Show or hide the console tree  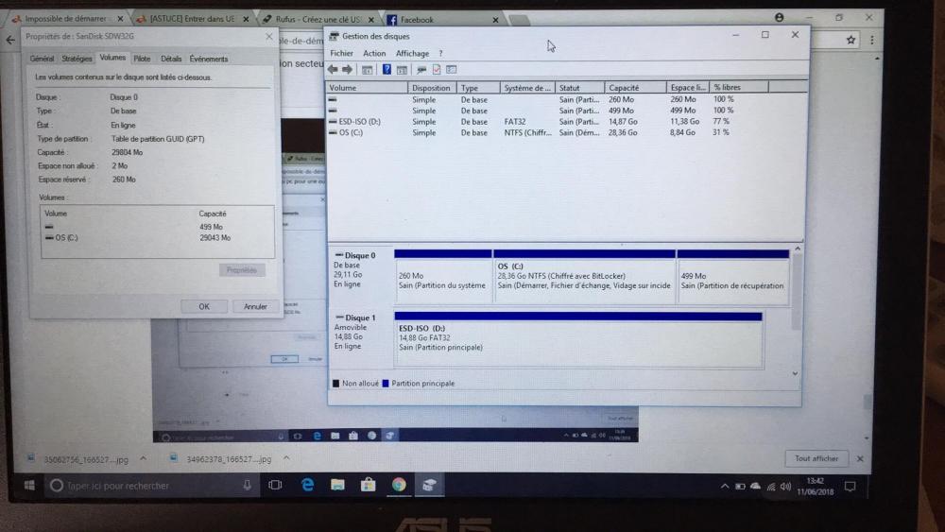click(x=367, y=69)
